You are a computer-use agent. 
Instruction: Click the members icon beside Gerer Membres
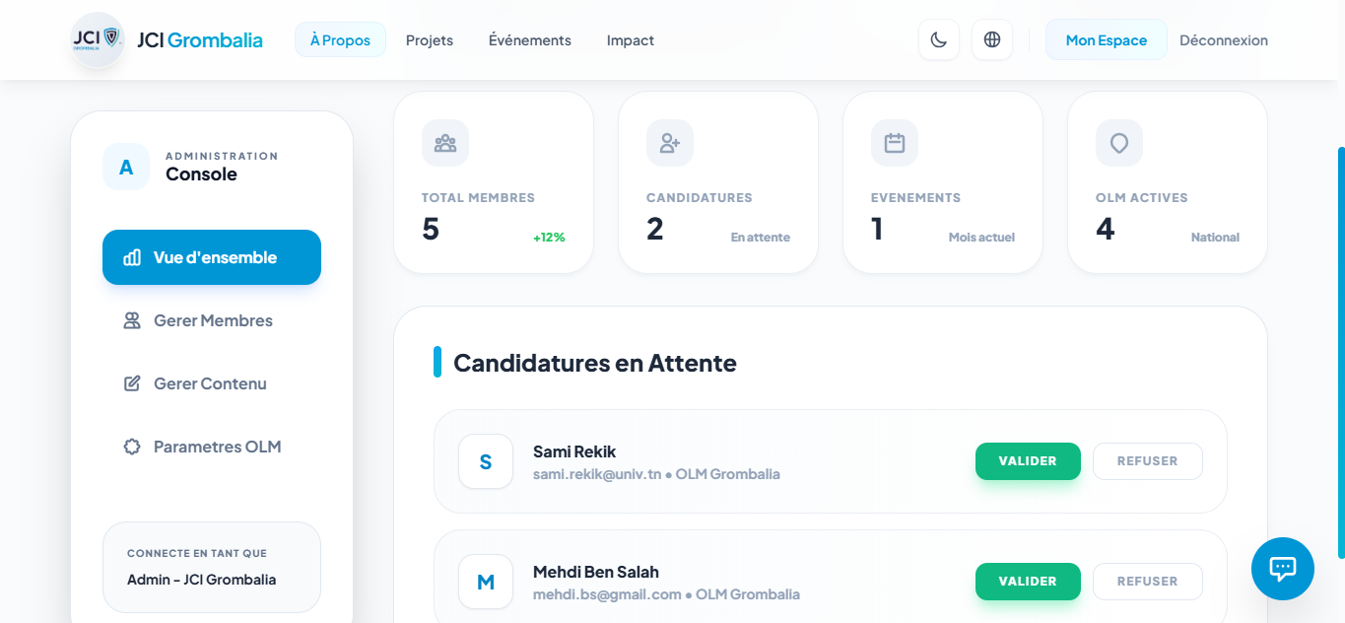[x=132, y=320]
